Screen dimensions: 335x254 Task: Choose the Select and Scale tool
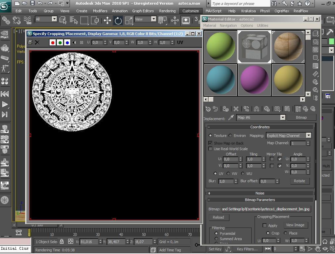129,21
